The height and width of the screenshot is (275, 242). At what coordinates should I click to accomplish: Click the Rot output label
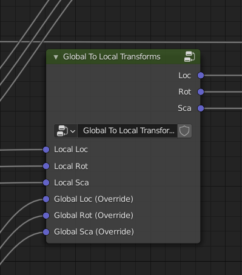tap(184, 92)
